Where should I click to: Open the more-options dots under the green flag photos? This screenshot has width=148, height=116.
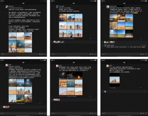(x=90, y=38)
